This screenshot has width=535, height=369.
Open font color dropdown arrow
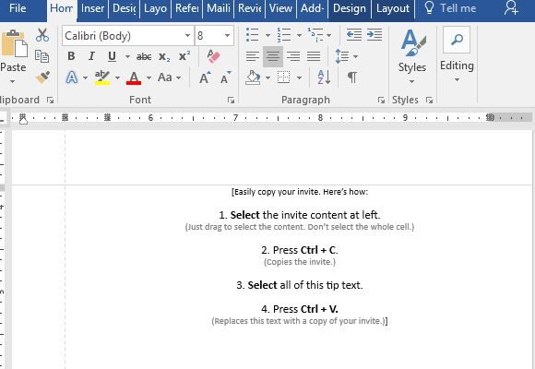coord(149,77)
